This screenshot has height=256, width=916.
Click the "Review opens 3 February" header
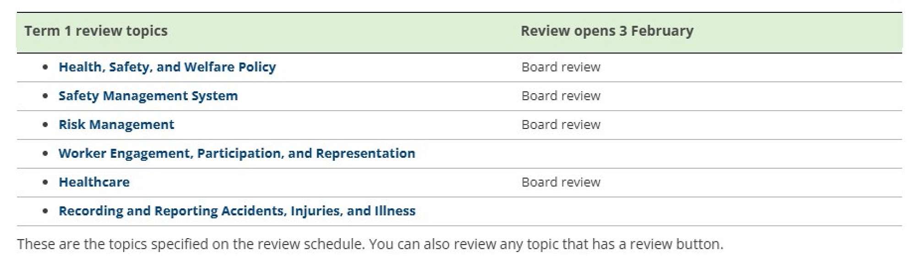607,31
